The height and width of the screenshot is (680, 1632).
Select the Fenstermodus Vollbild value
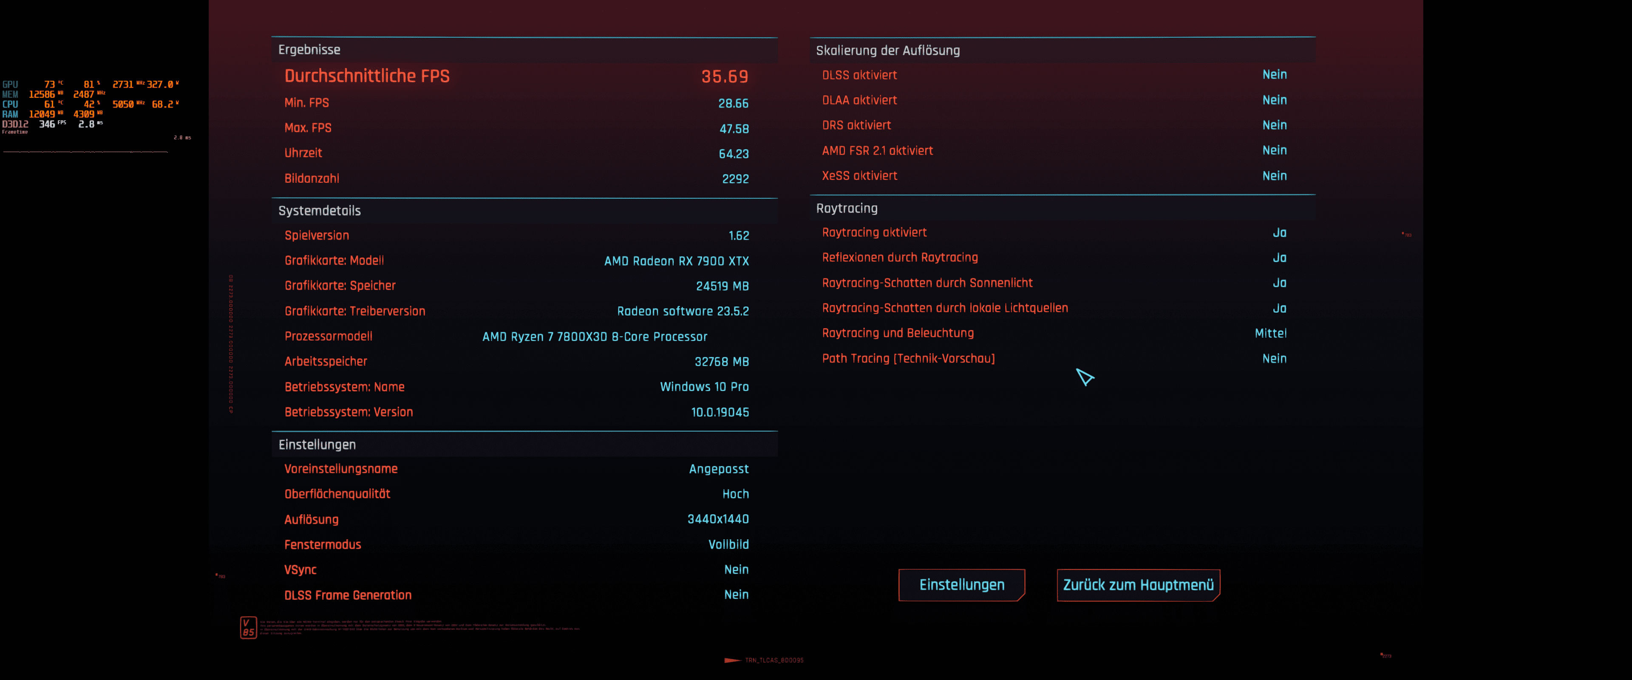728,544
